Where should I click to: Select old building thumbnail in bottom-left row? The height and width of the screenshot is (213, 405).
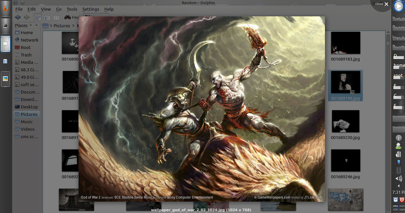(x=76, y=199)
